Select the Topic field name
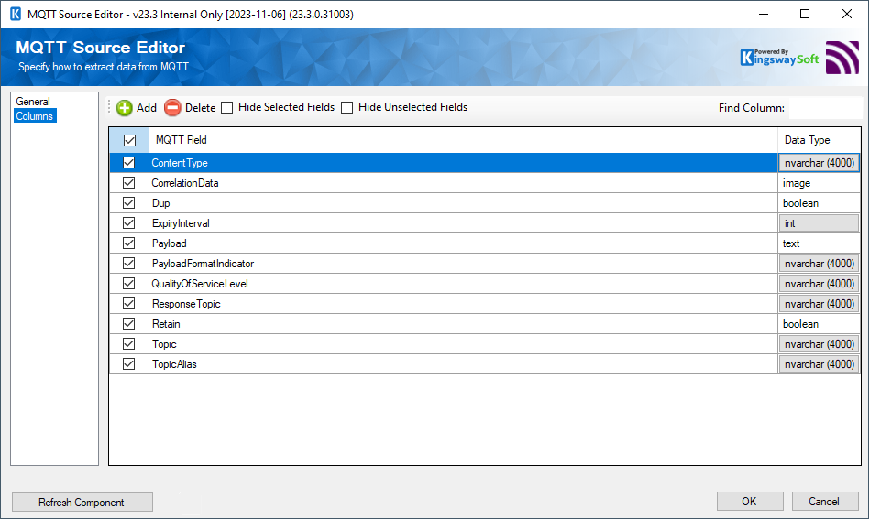Viewport: 869px width, 519px height. [164, 343]
